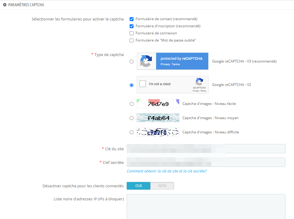Click the Formulaire de contact (recommandé) label
Viewport: 294px width, 219px height.
[x=166, y=19]
